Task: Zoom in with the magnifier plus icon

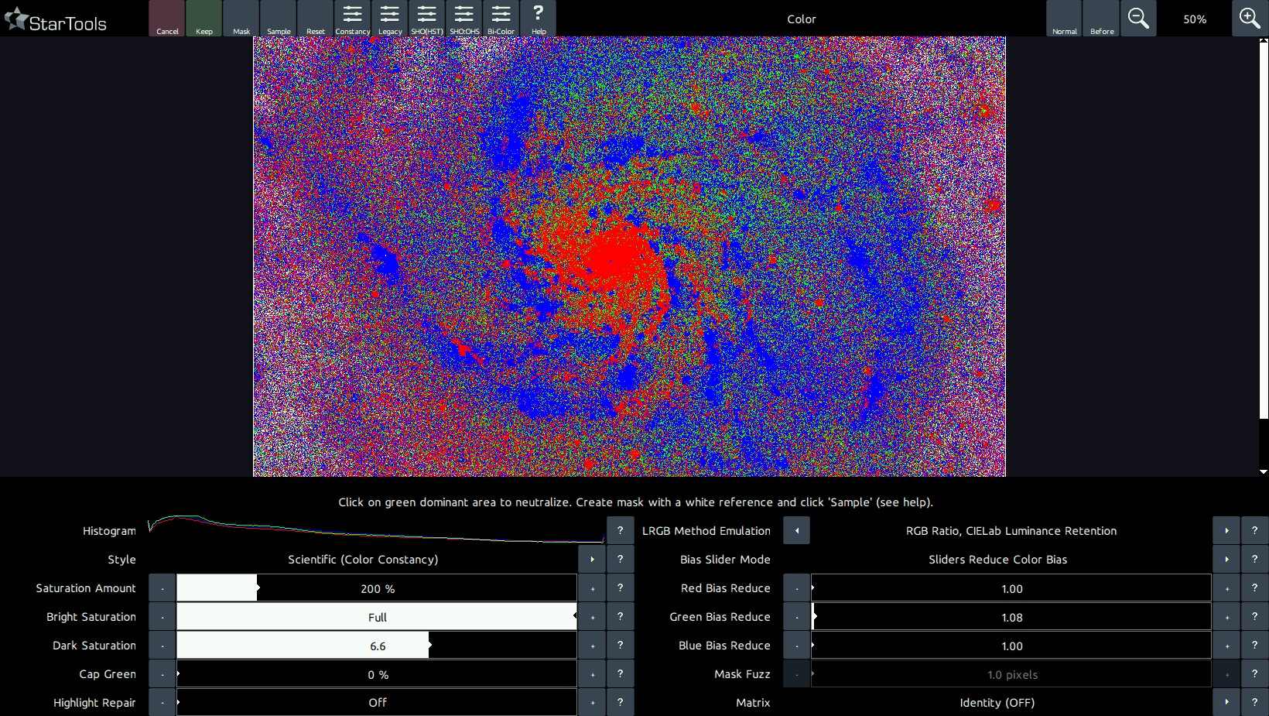Action: click(x=1250, y=19)
